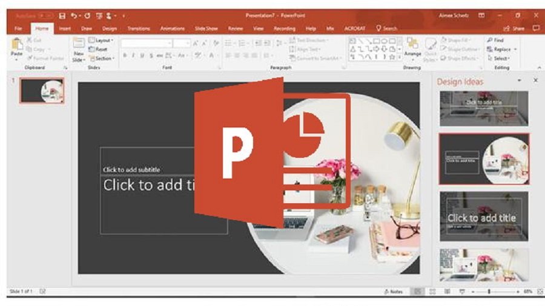Click the Aimee Schatz account name
This screenshot has width=545, height=306.
click(454, 16)
